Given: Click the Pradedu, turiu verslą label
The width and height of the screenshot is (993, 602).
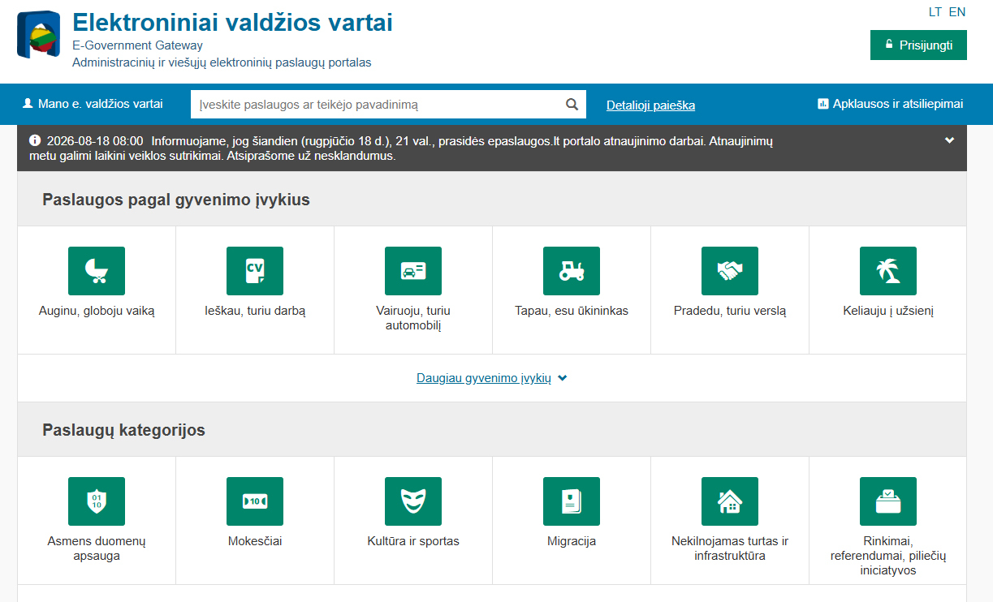Looking at the screenshot, I should pos(730,311).
